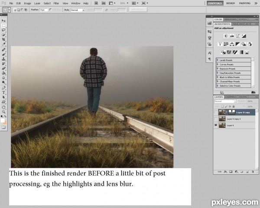260x208 pixels.
Task: Select the Clone Stamp tool
Action: pos(3,59)
